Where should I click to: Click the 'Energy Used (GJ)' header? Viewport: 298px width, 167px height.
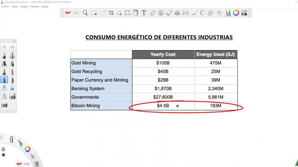coord(216,54)
